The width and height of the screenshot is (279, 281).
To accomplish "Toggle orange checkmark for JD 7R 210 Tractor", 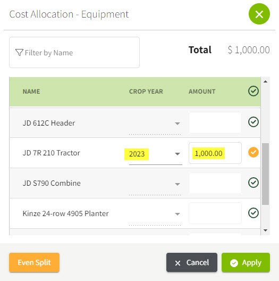I will [253, 152].
